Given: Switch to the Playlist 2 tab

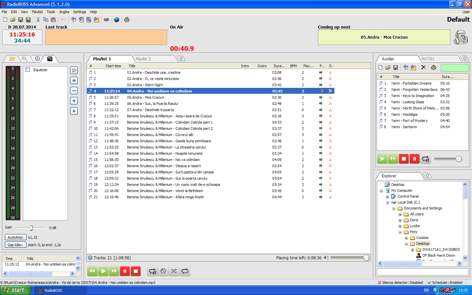Looking at the screenshot, I should 143,59.
